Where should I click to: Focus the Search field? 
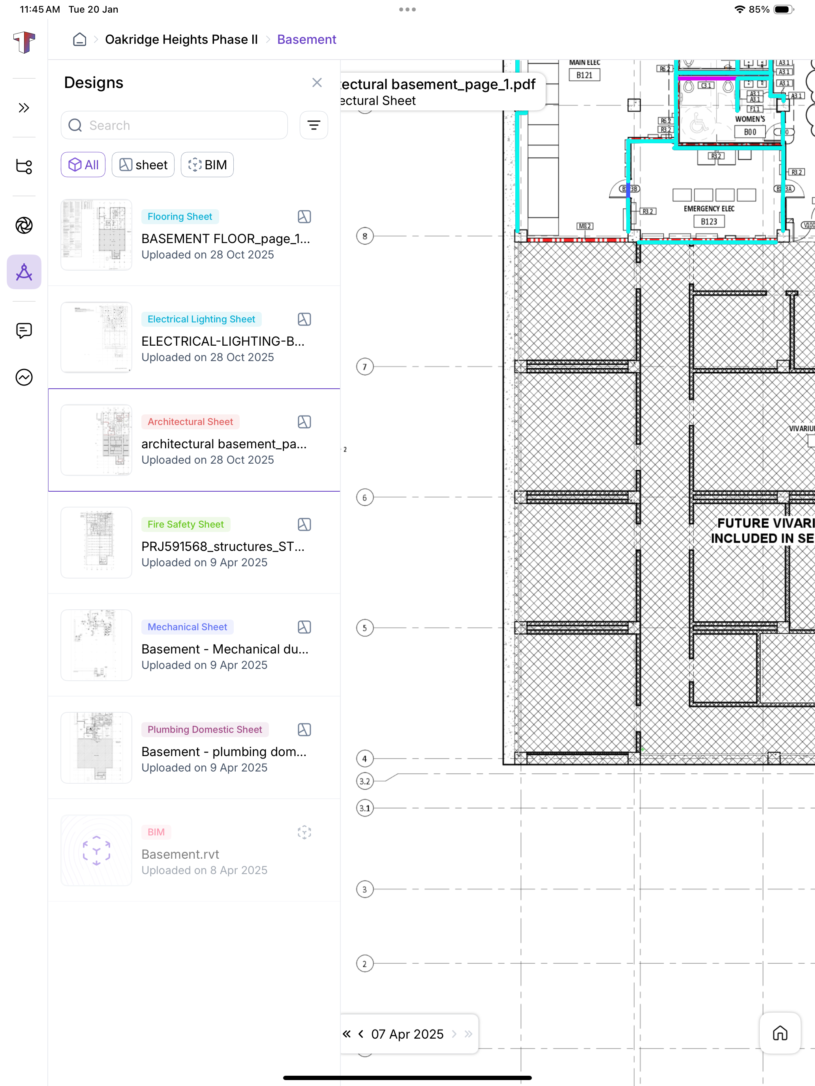coord(175,125)
